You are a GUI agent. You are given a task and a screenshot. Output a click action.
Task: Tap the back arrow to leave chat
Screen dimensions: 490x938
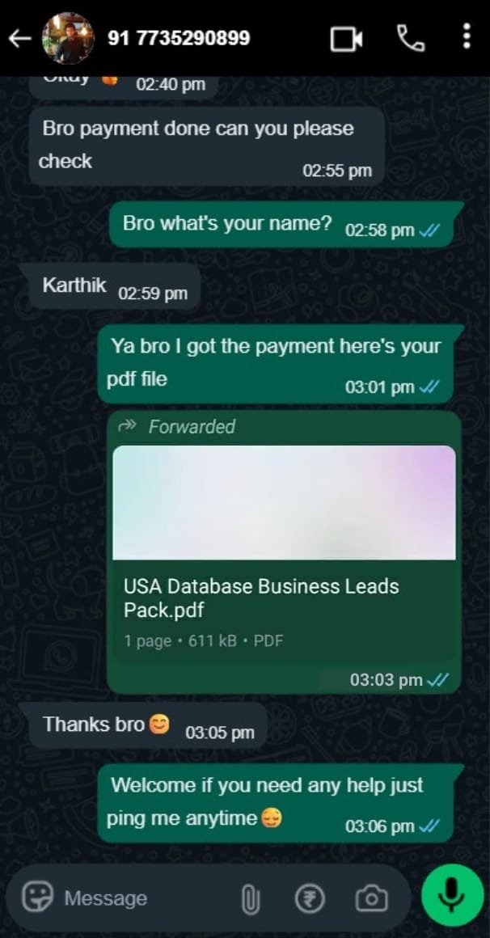(19, 39)
